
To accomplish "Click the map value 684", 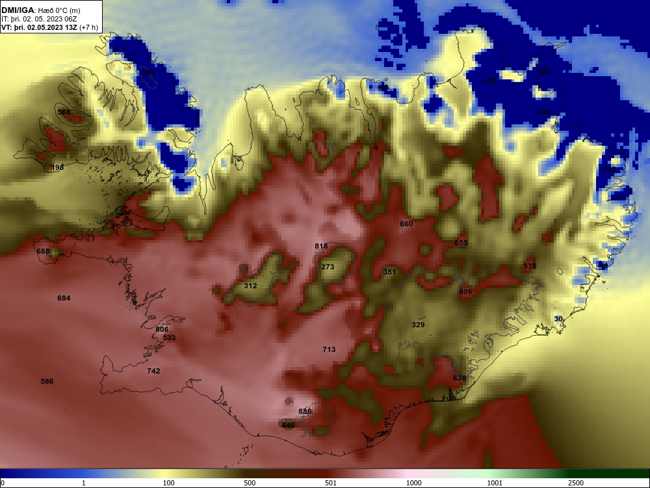I will tap(64, 299).
